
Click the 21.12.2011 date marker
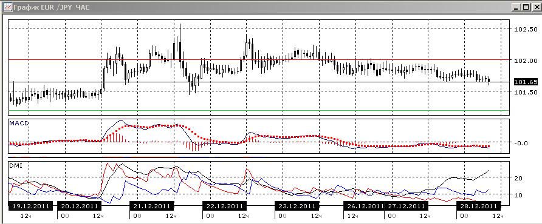[x=152, y=206]
